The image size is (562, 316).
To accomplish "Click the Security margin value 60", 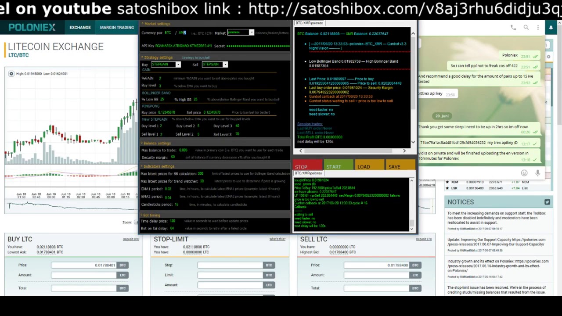I will point(173,157).
